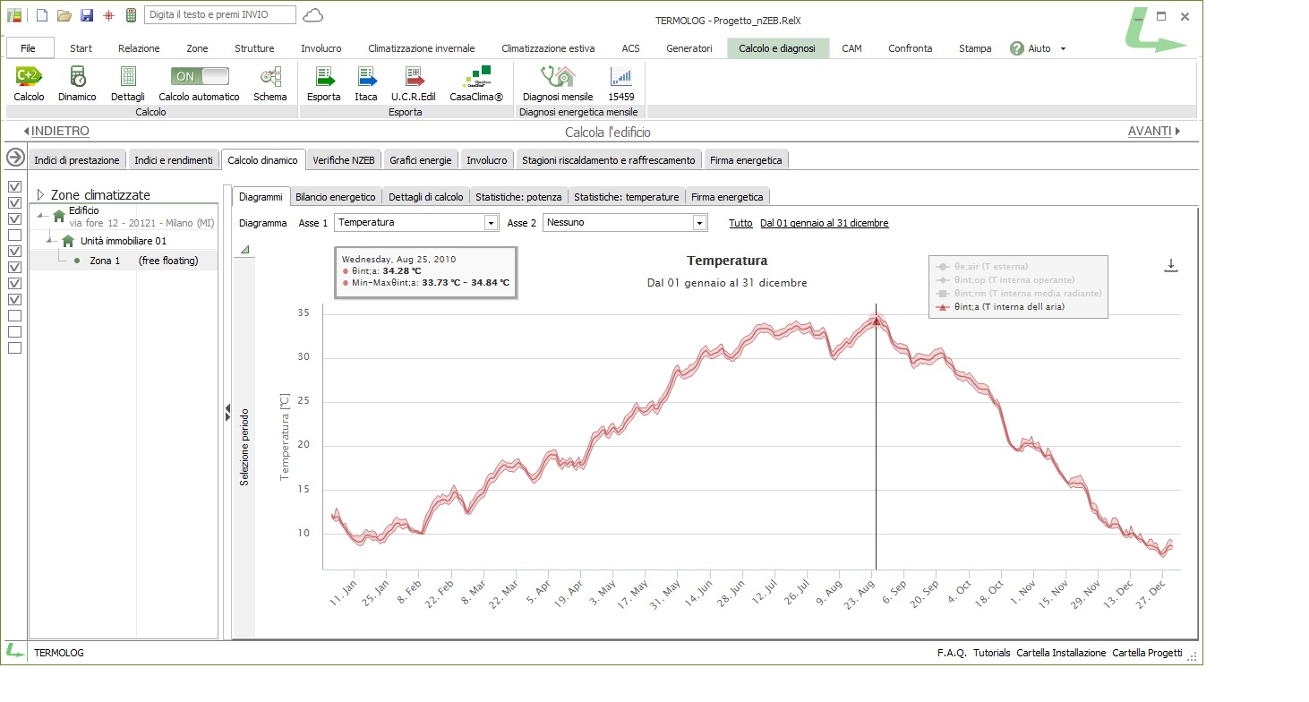
Task: Open the File menu tab
Action: (x=30, y=48)
